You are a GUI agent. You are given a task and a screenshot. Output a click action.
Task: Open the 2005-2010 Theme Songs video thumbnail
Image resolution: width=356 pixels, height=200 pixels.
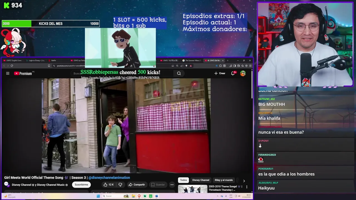tap(192, 189)
